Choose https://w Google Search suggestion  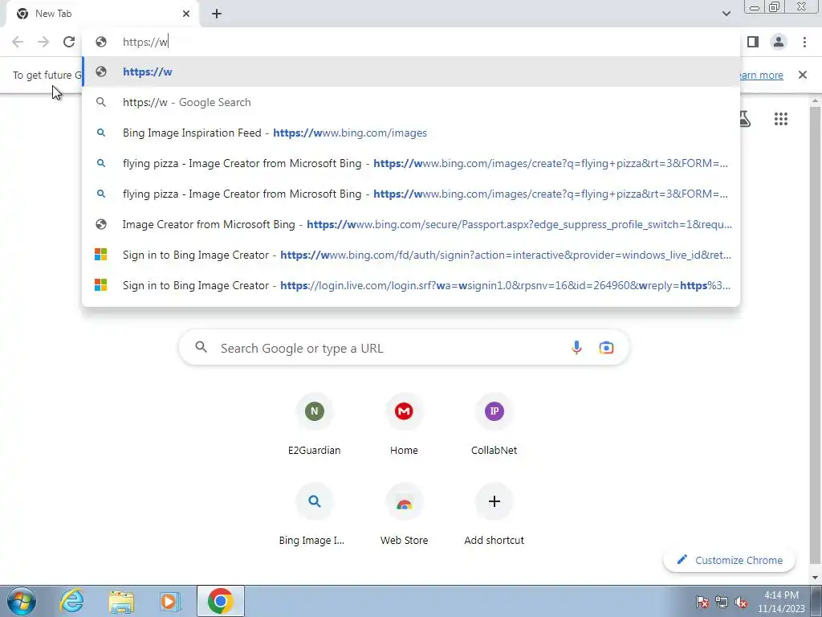[411, 102]
